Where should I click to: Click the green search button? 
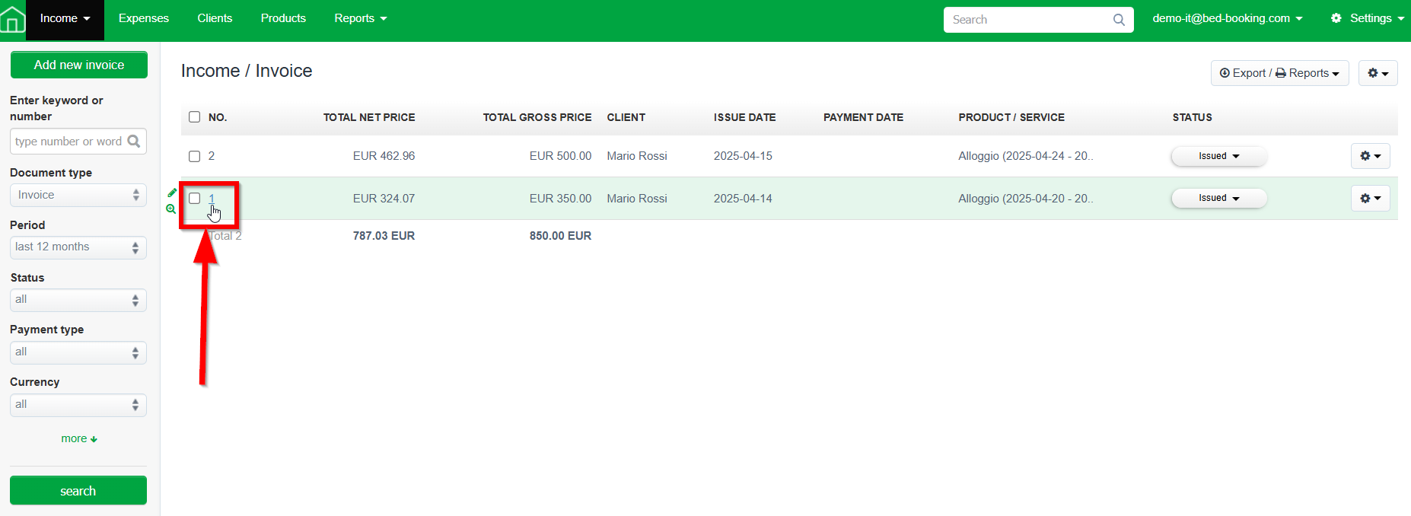coord(78,491)
